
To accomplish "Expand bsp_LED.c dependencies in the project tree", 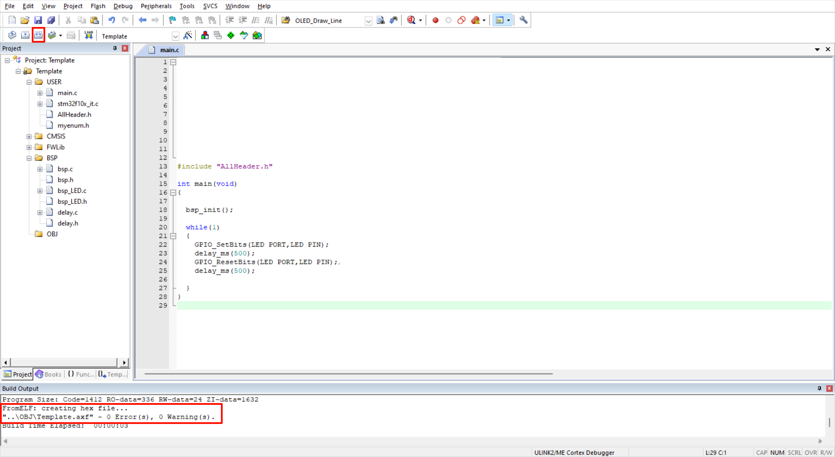I will 40,191.
